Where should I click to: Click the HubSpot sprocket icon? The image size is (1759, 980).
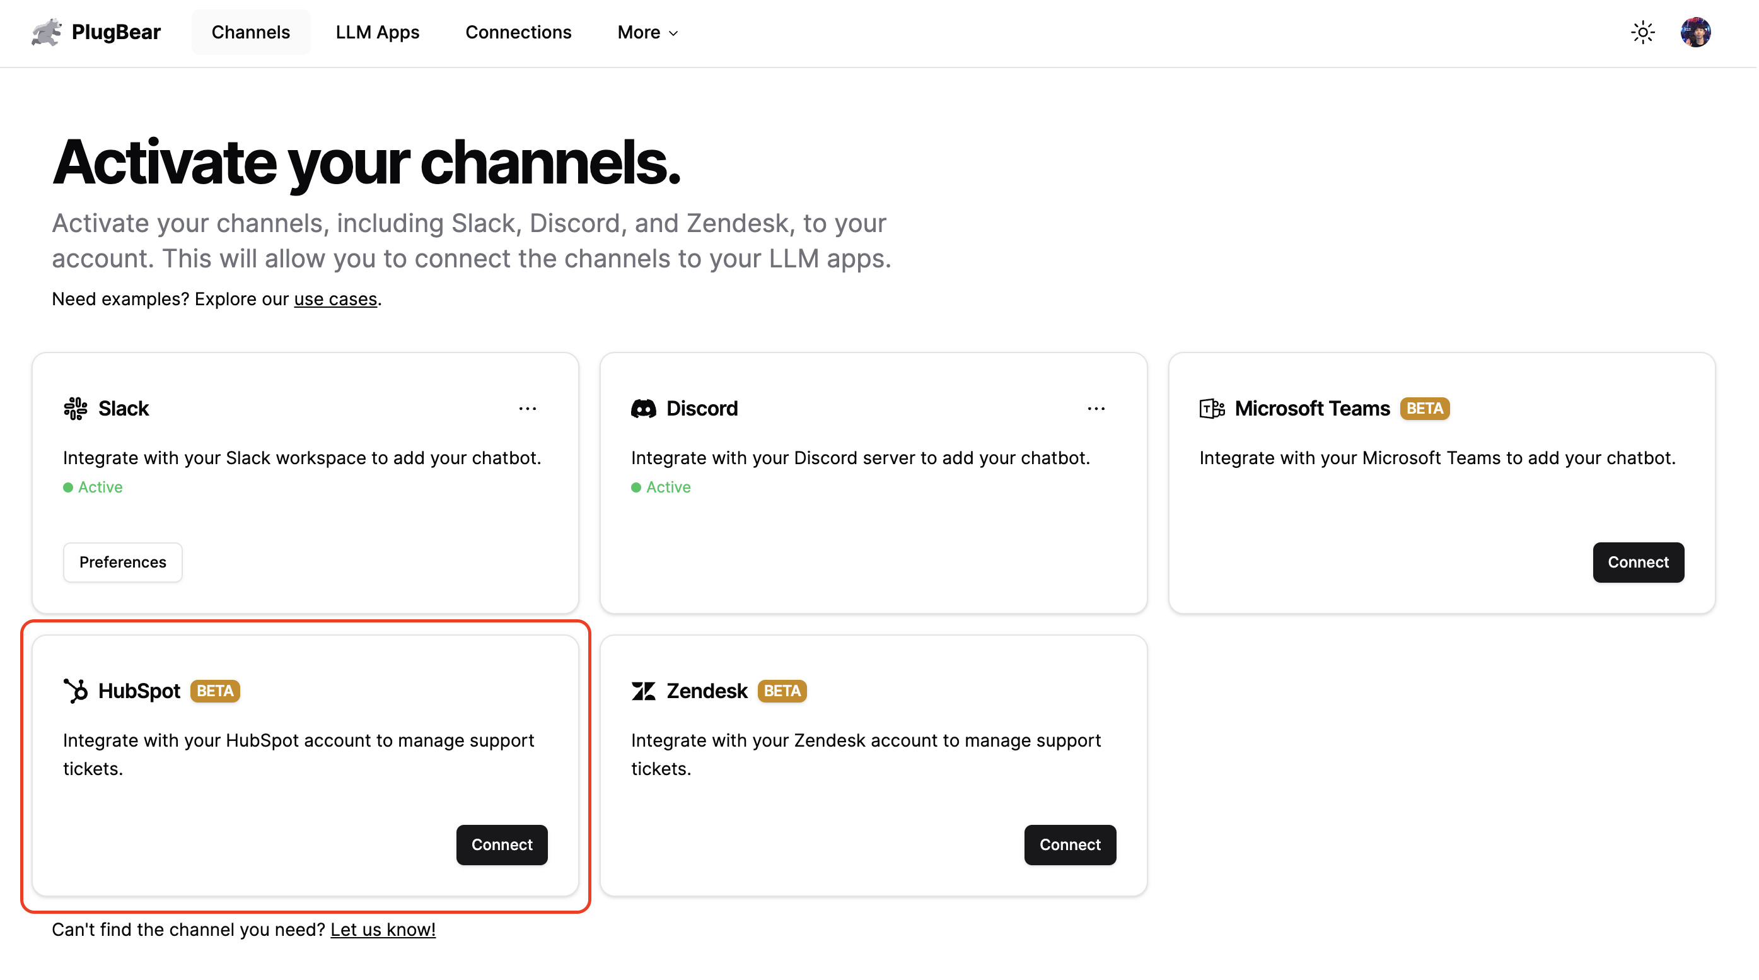75,691
